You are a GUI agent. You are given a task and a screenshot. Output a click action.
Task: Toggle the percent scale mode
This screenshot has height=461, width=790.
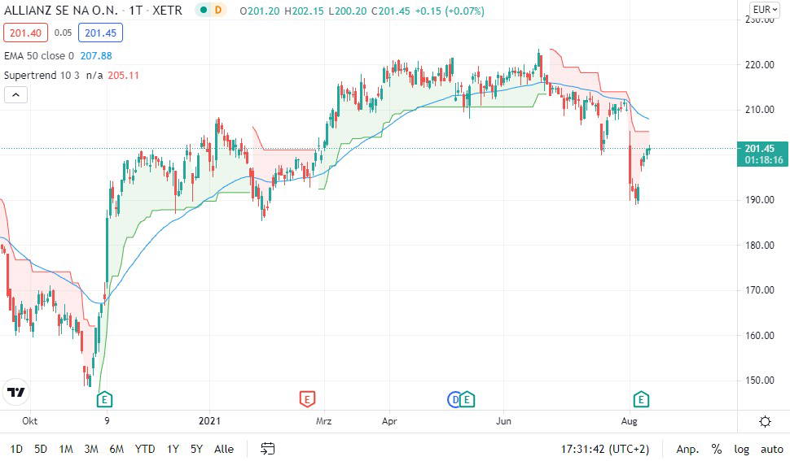[716, 449]
